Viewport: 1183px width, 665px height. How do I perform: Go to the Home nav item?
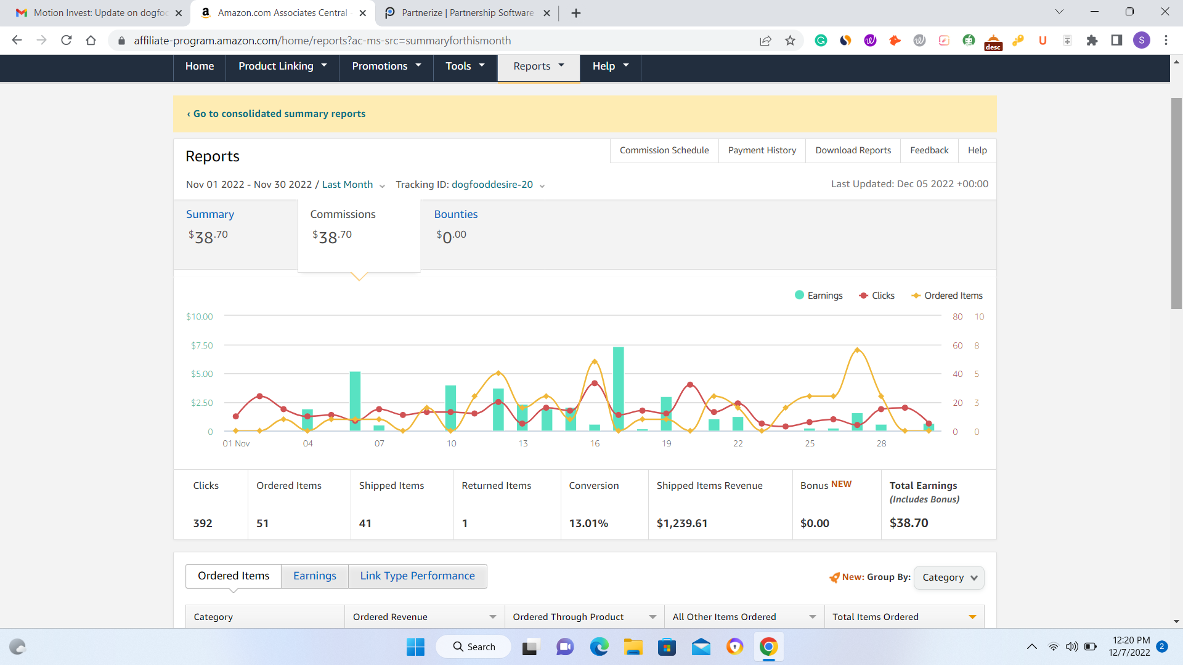pyautogui.click(x=200, y=66)
